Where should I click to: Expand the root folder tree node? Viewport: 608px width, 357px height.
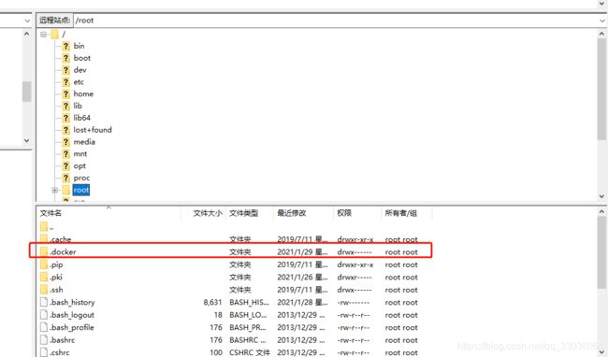pos(54,190)
